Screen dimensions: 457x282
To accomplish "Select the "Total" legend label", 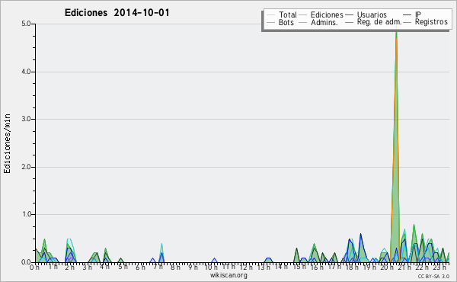I will [x=288, y=14].
